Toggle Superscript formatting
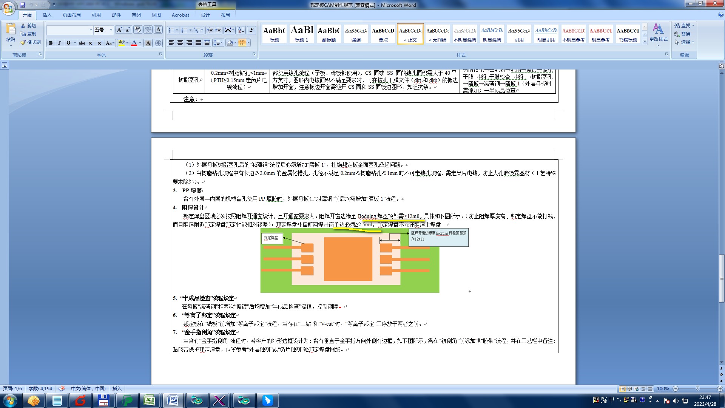Viewport: 725px width, 408px height. (100, 43)
